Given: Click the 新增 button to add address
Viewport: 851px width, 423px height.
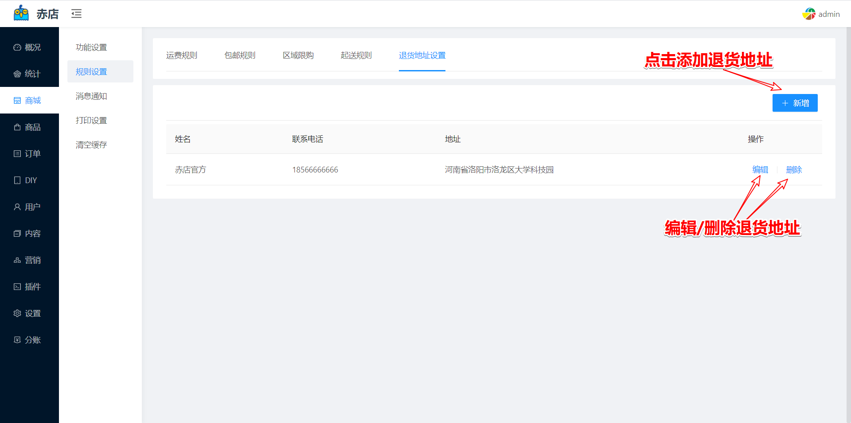Looking at the screenshot, I should coord(795,103).
